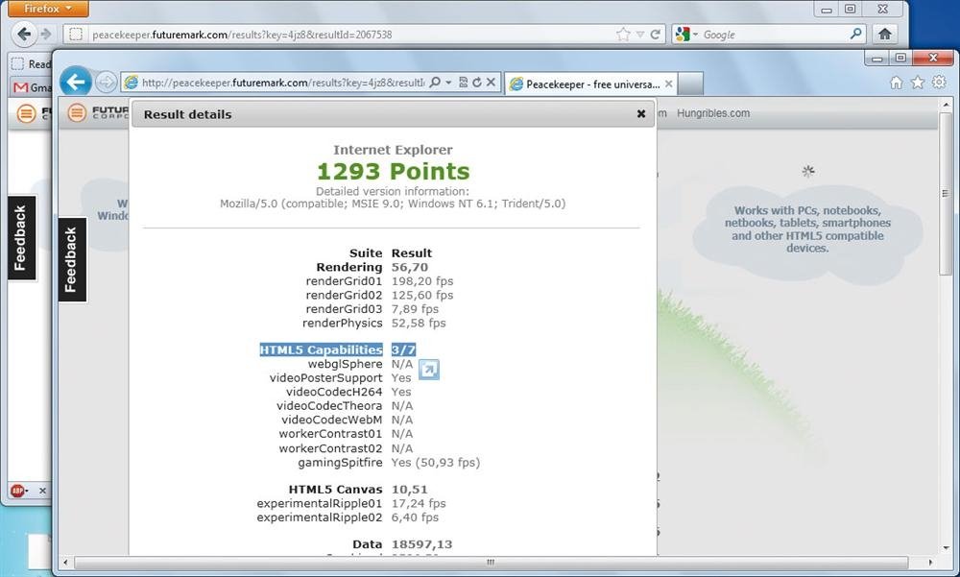Click the loading spinner above cloud
Viewport: 960px width, 577px height.
click(808, 171)
